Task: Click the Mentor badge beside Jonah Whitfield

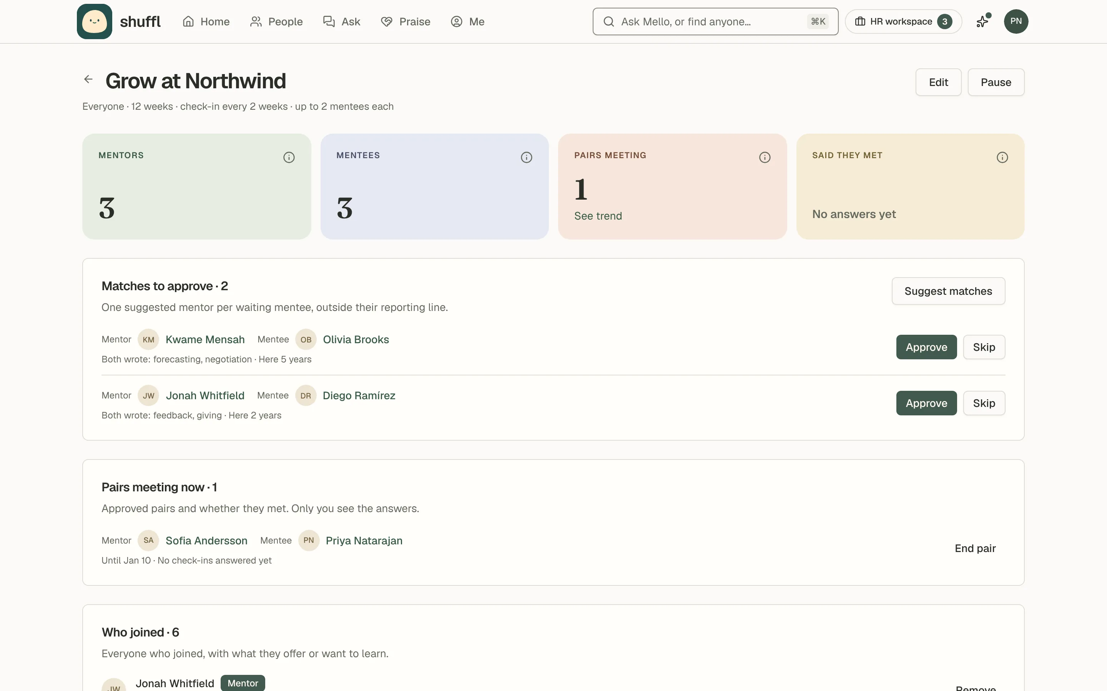Action: coord(243,683)
